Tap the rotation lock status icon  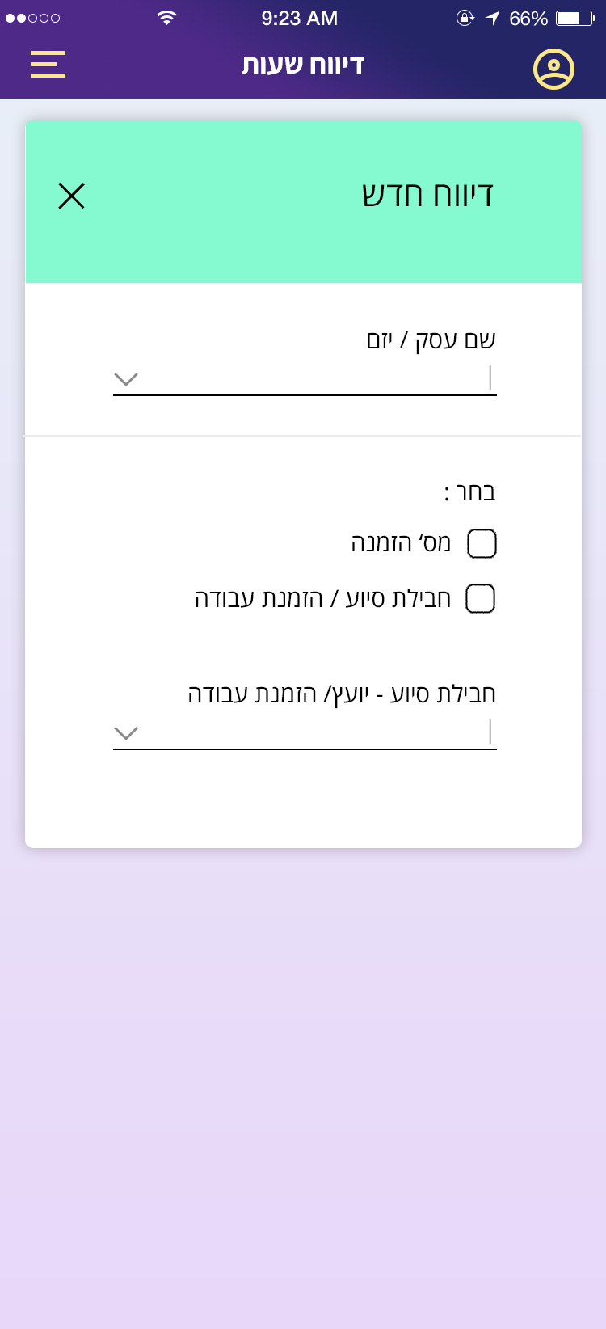(465, 18)
